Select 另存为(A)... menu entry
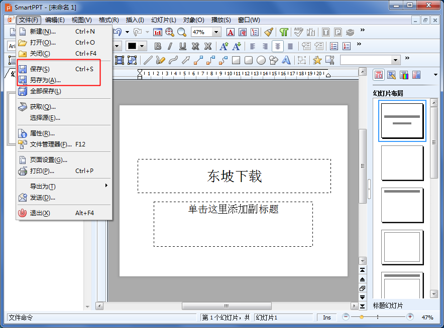This screenshot has height=328, width=444. click(64, 80)
